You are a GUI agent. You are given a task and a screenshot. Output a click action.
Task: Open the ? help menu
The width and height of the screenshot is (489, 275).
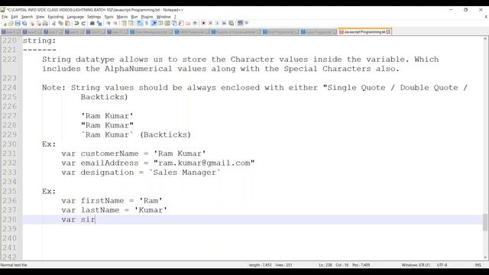point(175,17)
